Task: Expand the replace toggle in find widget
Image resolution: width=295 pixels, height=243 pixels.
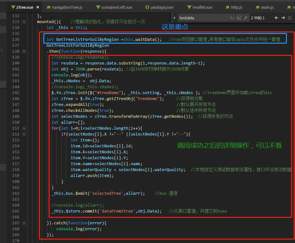Action: click(x=175, y=18)
